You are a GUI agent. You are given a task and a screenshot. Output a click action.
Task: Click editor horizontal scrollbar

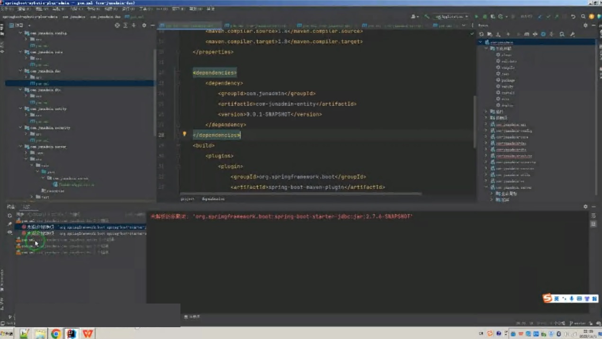[300, 193]
